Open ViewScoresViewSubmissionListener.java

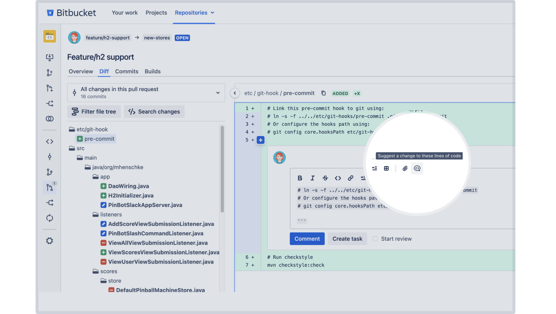click(x=160, y=252)
